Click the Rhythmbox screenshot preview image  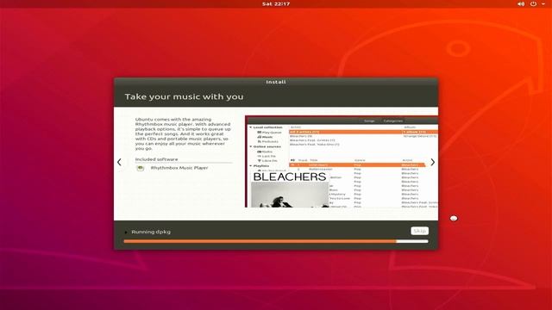tap(342, 162)
